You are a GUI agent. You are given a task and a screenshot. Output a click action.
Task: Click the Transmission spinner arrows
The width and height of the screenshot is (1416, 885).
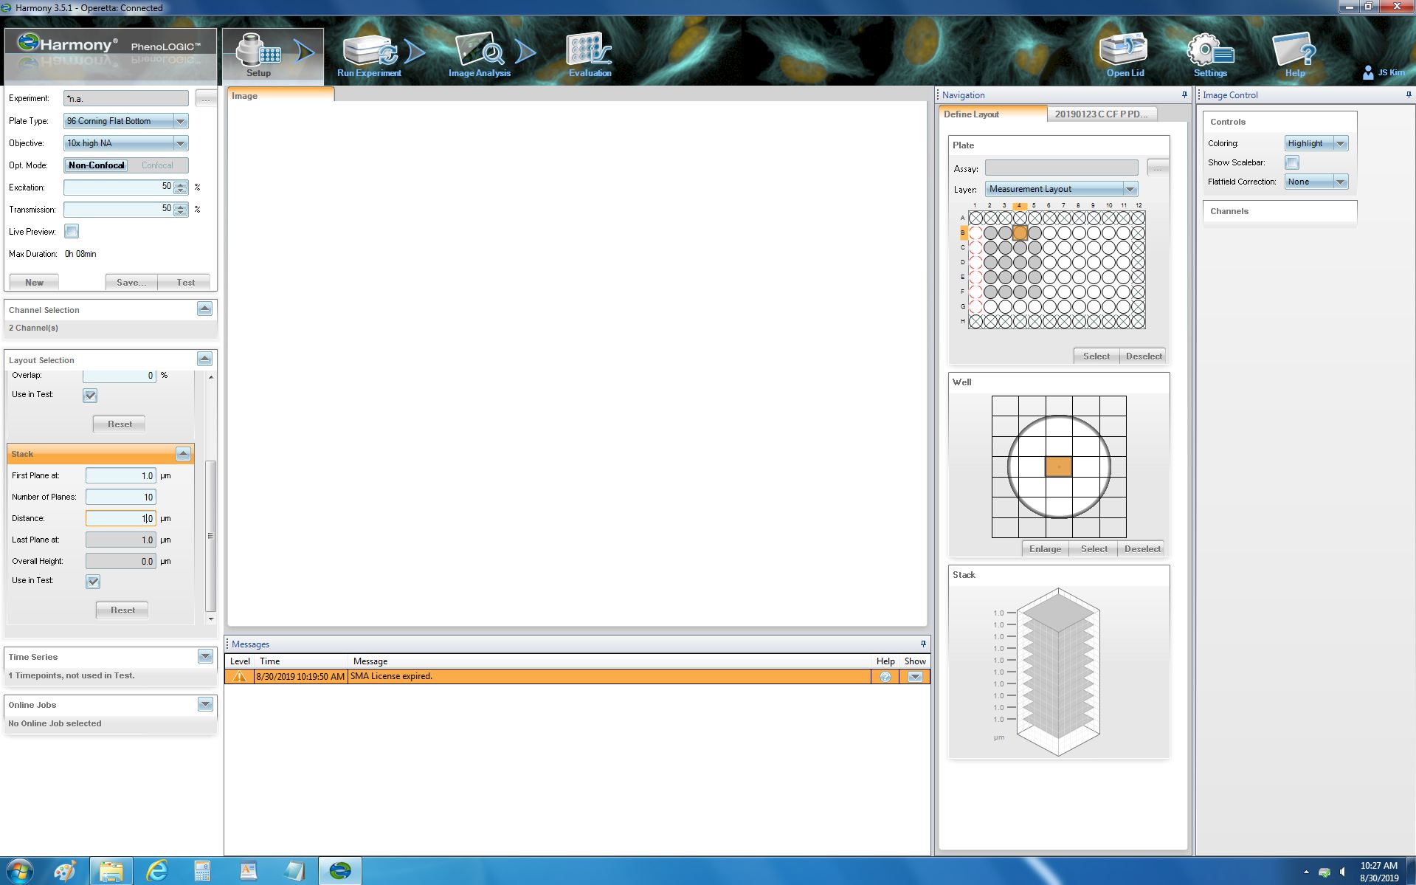click(x=180, y=210)
